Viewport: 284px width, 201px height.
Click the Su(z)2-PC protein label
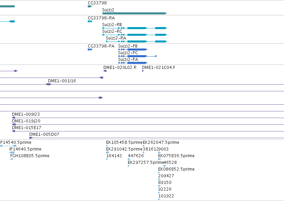click(x=128, y=53)
